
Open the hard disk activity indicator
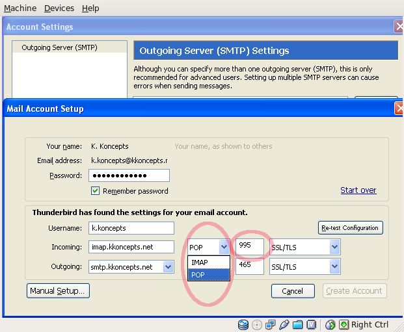(243, 325)
